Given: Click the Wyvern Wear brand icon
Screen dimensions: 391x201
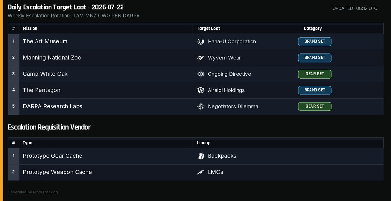Looking at the screenshot, I should (x=201, y=58).
